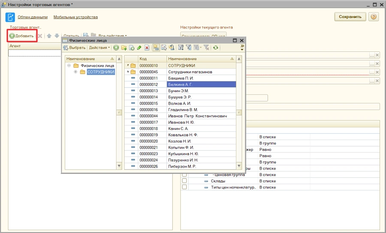
Task: Click the Агент column header
Action: pyautogui.click(x=34, y=46)
